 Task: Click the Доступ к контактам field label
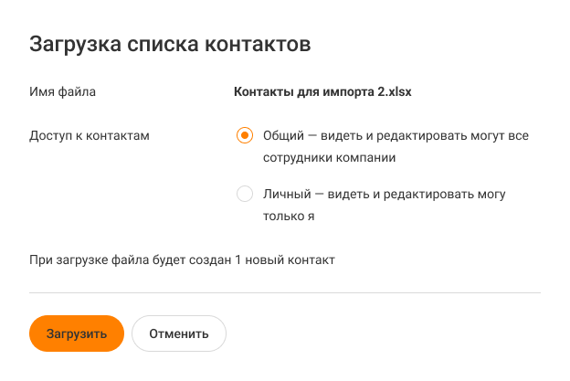coord(90,135)
